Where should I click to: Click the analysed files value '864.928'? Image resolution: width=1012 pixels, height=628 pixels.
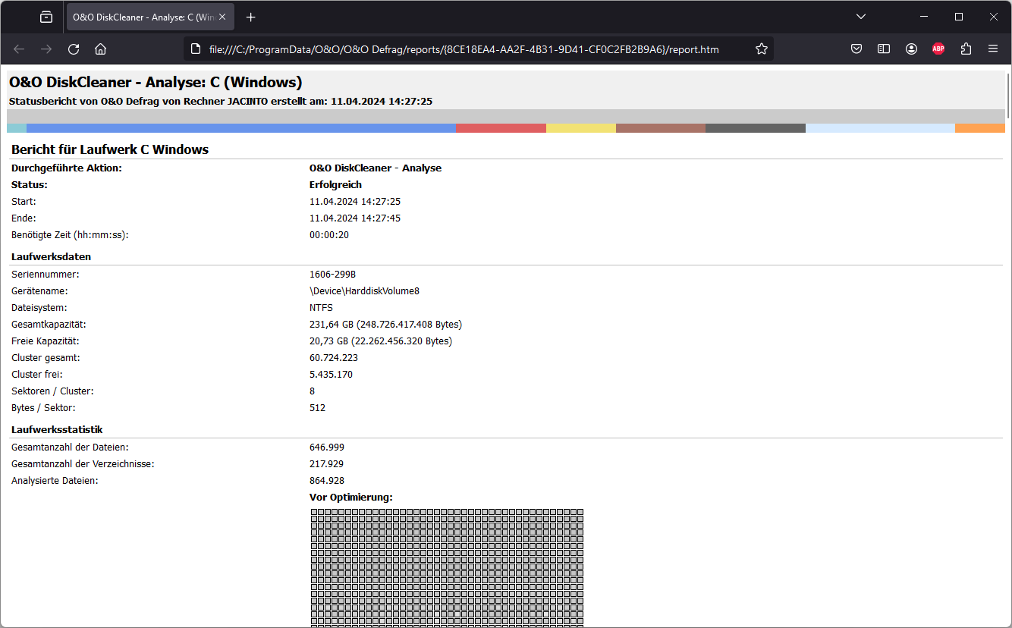327,480
